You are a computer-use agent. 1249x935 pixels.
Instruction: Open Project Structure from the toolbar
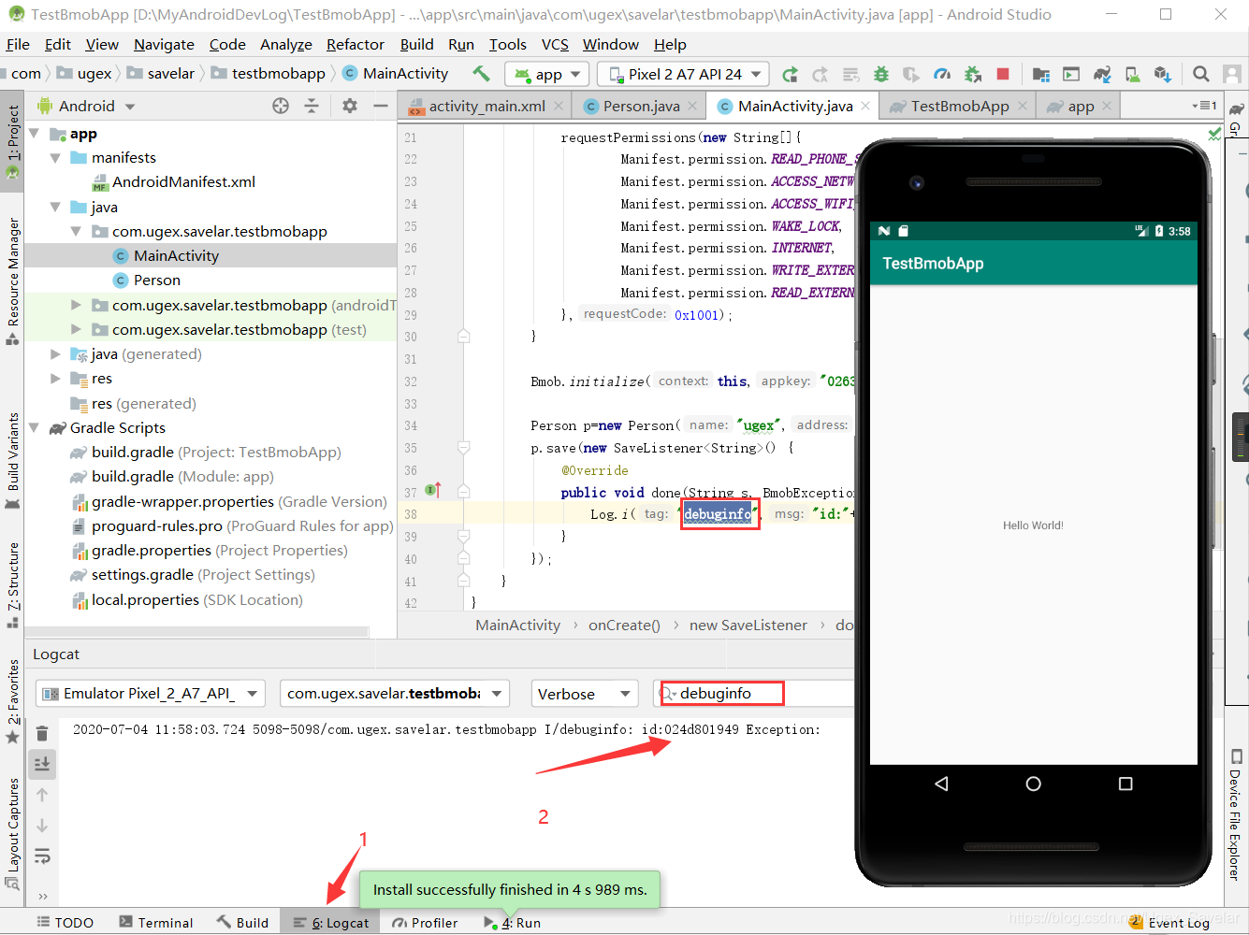tap(1040, 74)
